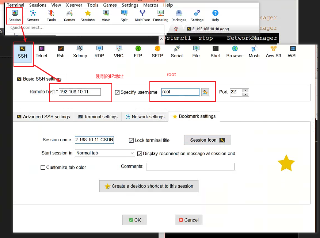Open the Terminal menu
The image size is (320, 238).
click(15, 5)
